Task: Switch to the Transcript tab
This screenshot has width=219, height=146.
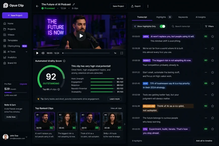Action: click(142, 17)
